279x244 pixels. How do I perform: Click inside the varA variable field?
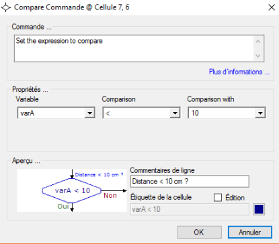(52, 113)
